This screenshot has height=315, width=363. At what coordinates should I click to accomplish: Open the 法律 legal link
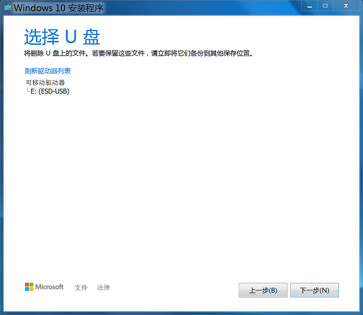point(103,287)
